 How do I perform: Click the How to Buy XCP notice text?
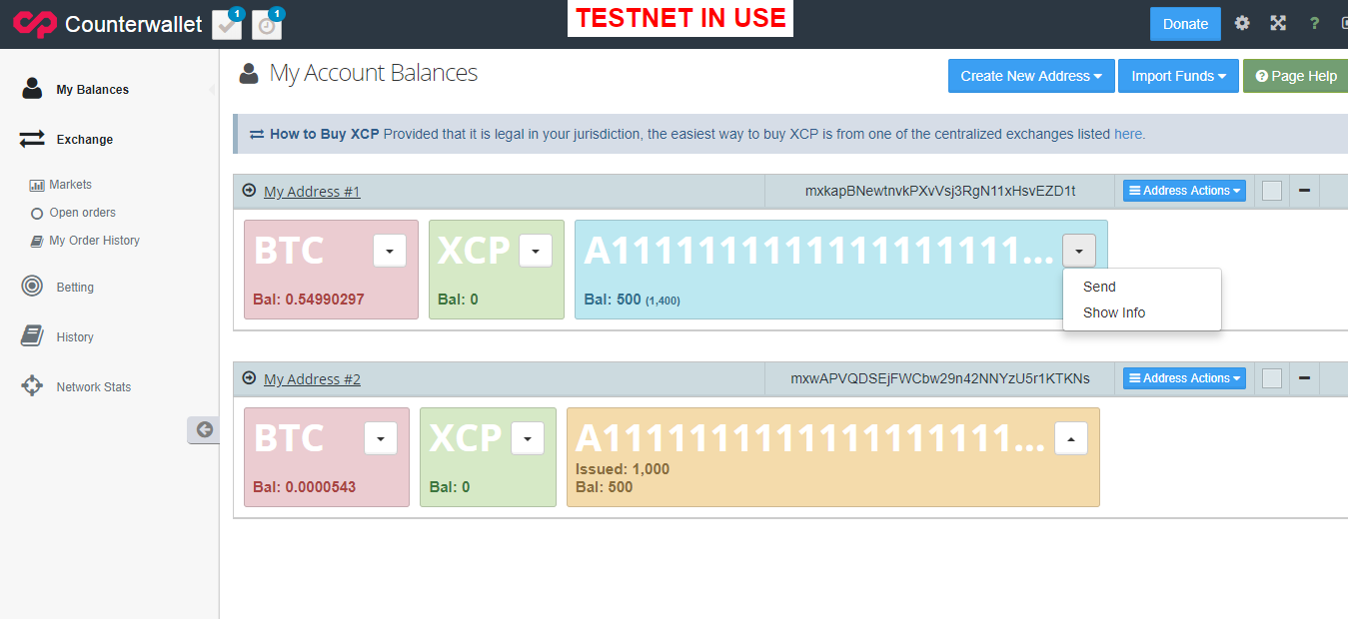697,134
